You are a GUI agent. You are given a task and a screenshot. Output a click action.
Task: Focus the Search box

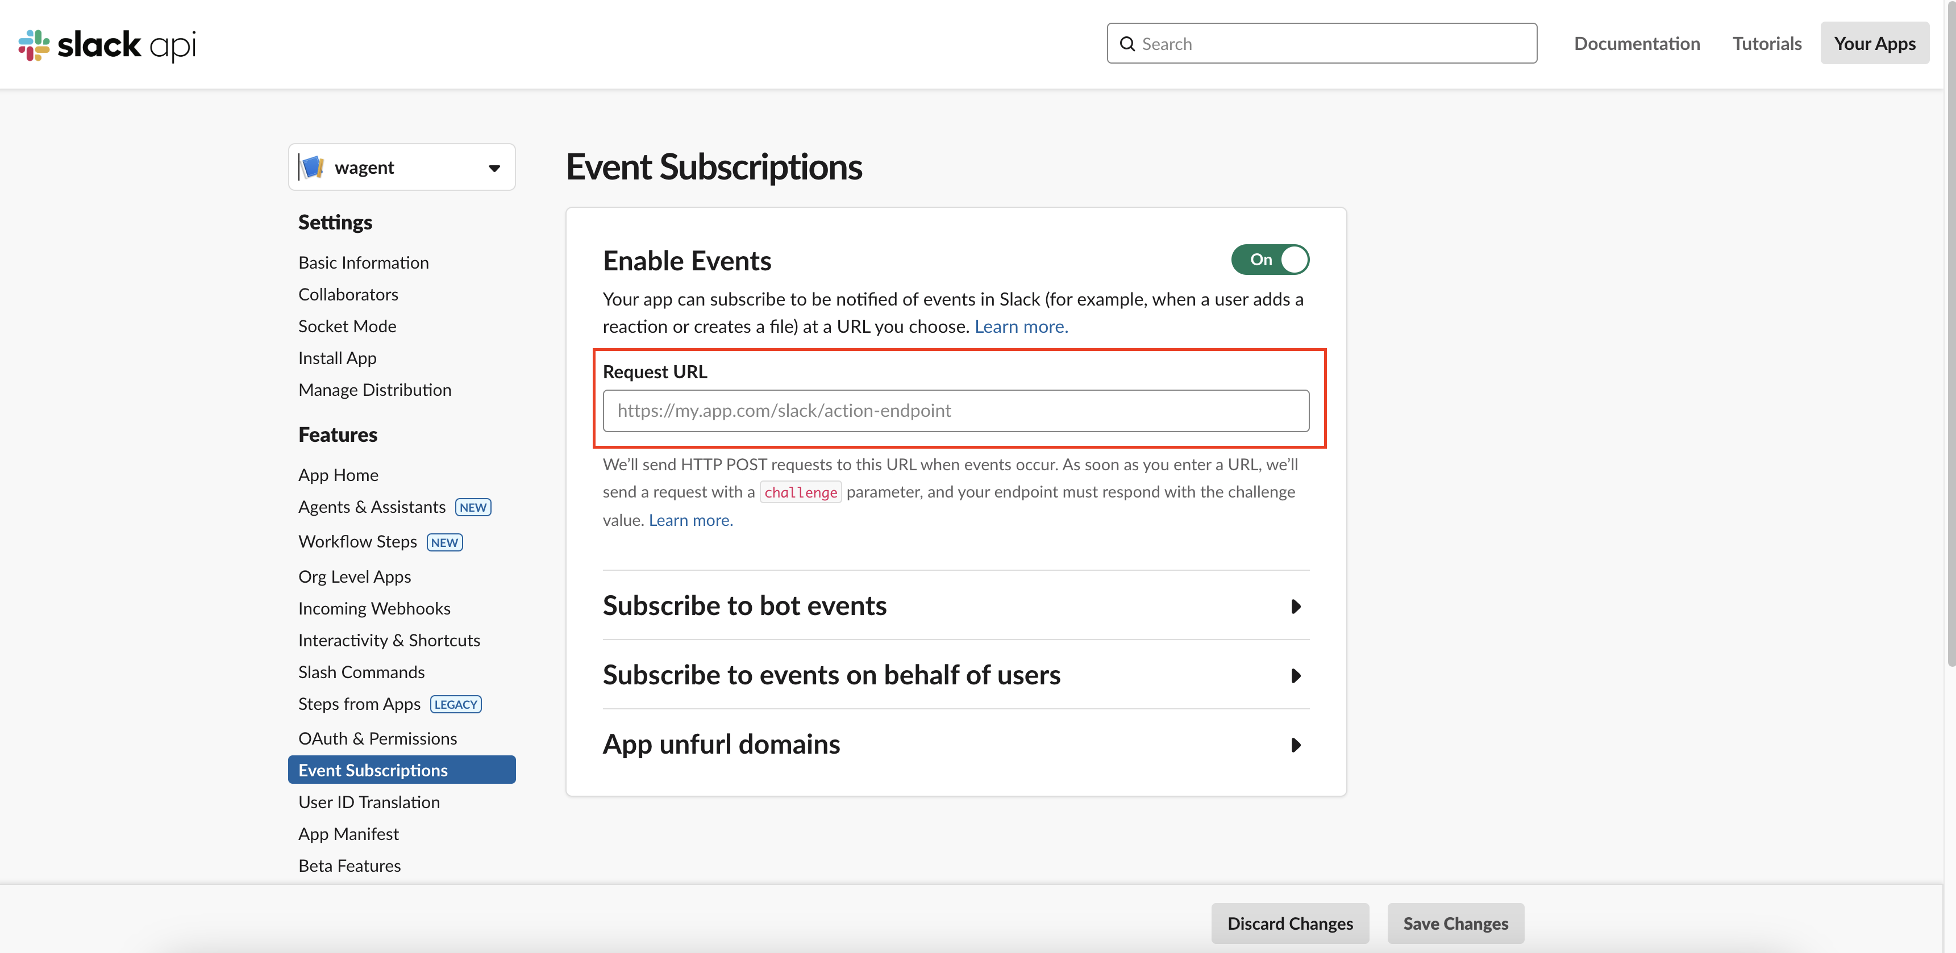(1322, 43)
